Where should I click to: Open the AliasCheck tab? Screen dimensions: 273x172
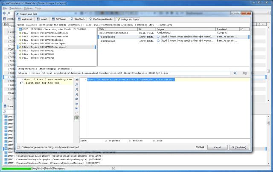(78, 19)
